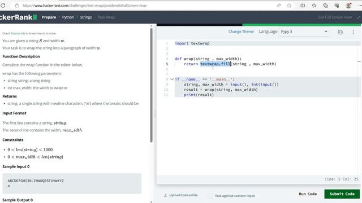The width and height of the screenshot is (362, 203).
Task: Add this page to favorites star
Action: [289, 6]
